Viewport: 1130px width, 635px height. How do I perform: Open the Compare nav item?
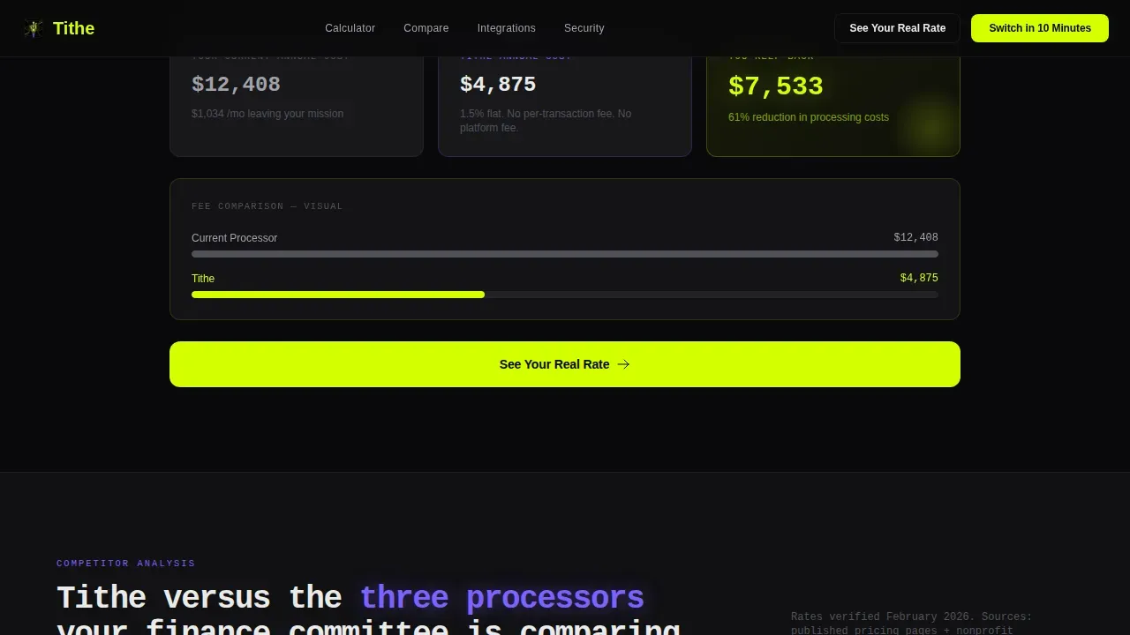tap(426, 28)
